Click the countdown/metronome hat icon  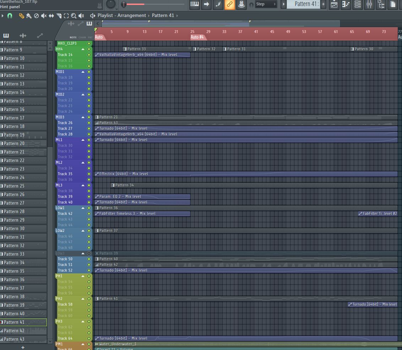(x=241, y=4)
